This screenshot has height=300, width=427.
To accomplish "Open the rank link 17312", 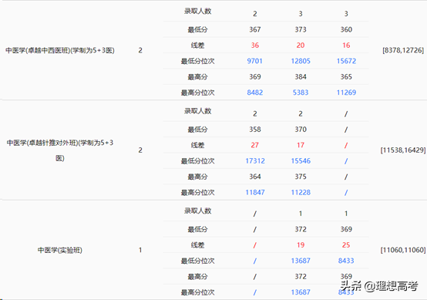I will pos(255,161).
